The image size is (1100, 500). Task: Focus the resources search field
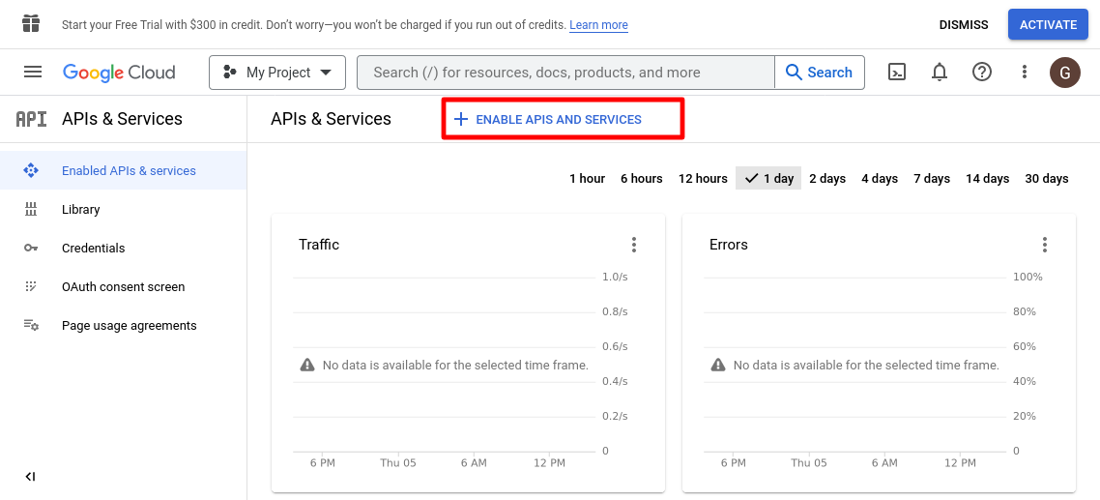pyautogui.click(x=565, y=72)
